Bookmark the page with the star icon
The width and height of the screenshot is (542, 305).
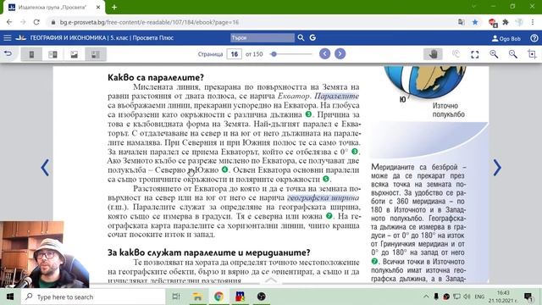(x=475, y=22)
